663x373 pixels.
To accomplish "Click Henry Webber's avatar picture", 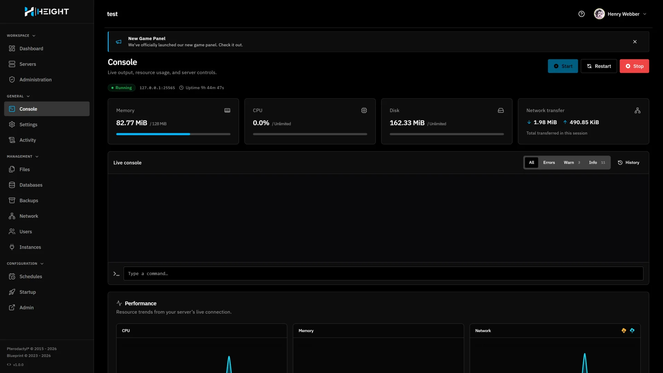I will coord(599,14).
